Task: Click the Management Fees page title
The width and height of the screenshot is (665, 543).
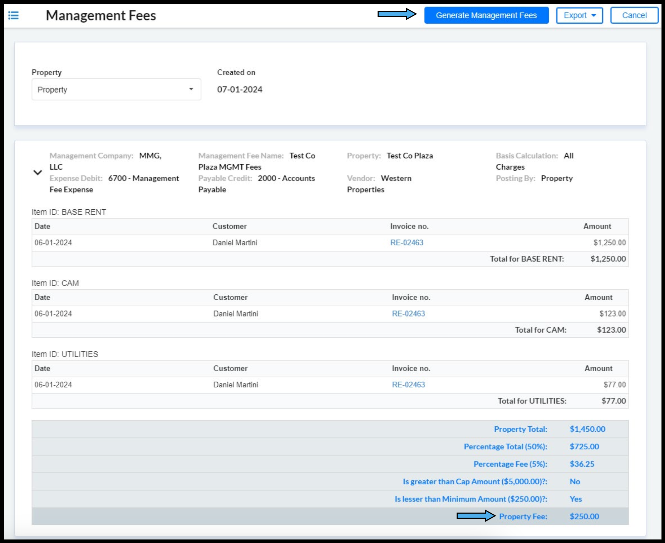Action: (101, 15)
